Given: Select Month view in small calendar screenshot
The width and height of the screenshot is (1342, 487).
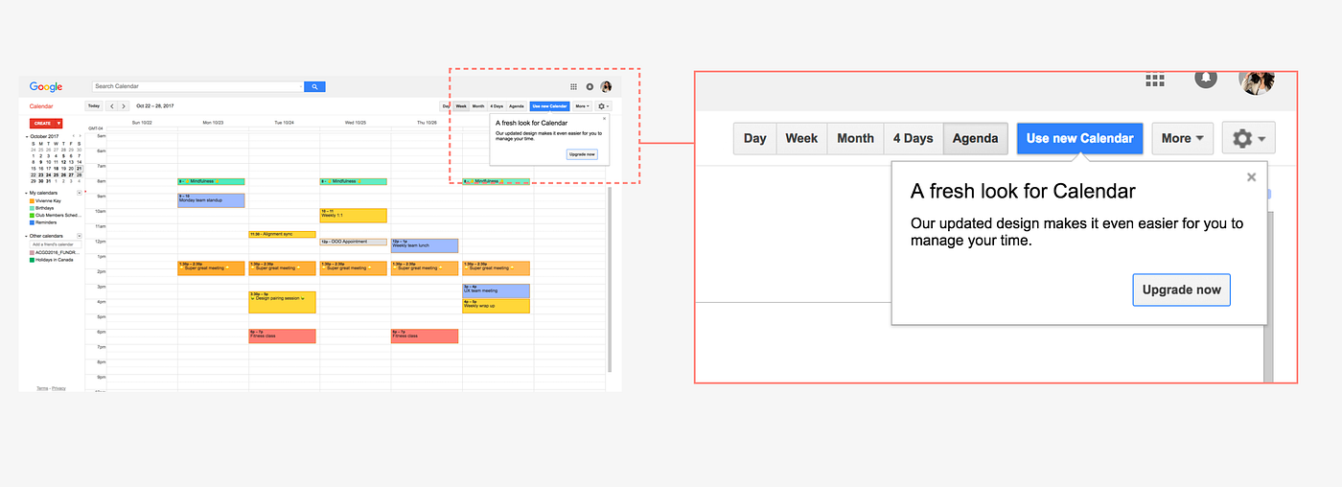Looking at the screenshot, I should [x=478, y=106].
